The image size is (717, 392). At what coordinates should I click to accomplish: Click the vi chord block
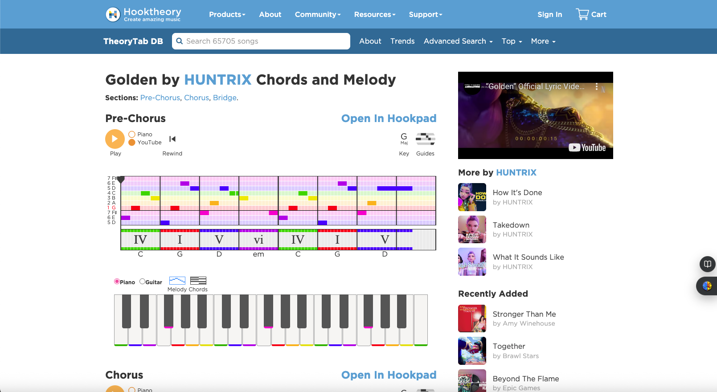(x=258, y=240)
